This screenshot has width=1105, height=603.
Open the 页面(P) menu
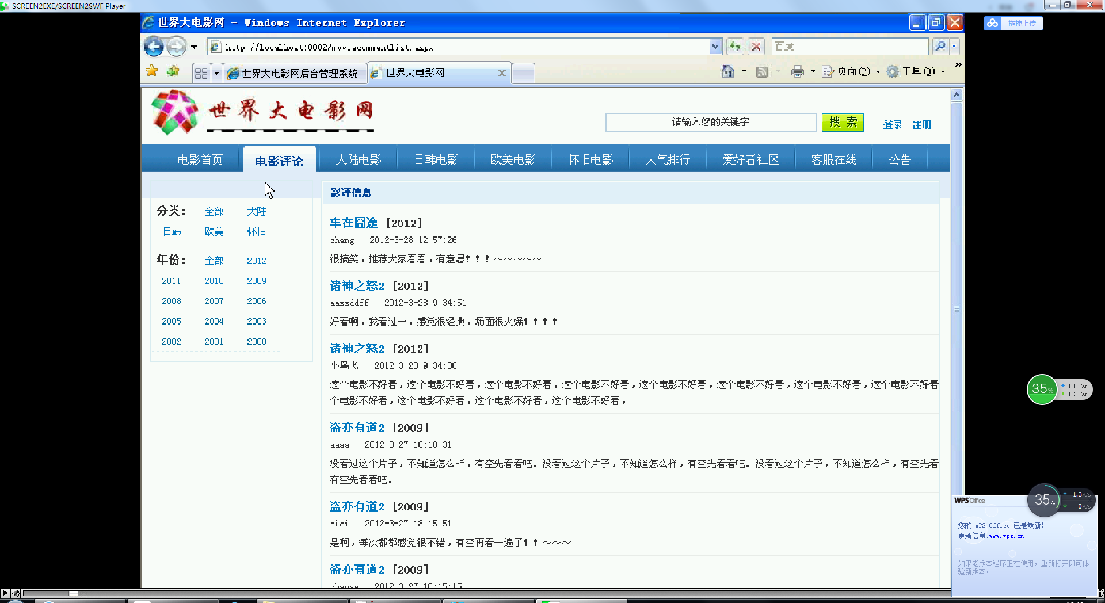point(851,71)
